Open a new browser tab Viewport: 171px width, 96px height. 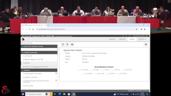pos(48,25)
